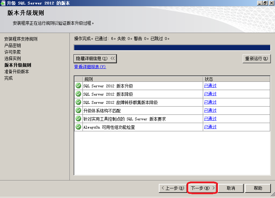Image resolution: width=275 pixels, height=198 pixels.
Task: Open 已通过 status for AlwaysOn 可用性组功能检查
Action: click(x=210, y=127)
